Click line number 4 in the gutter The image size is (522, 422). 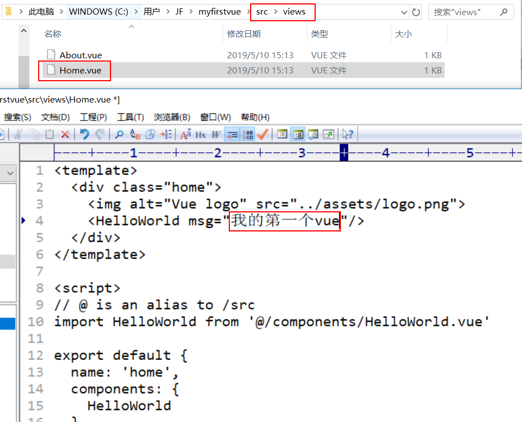[39, 221]
